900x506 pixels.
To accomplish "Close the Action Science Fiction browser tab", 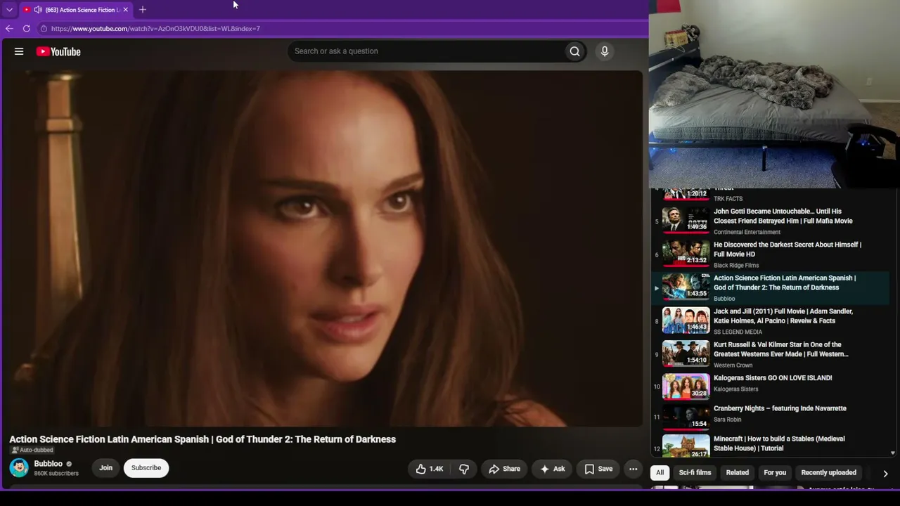I will point(125,10).
